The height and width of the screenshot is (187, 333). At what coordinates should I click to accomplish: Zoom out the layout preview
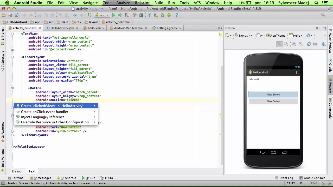(300, 44)
